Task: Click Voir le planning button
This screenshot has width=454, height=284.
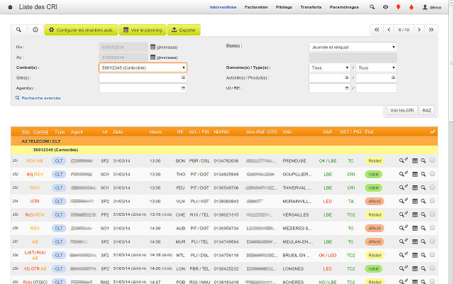Action: (x=143, y=30)
